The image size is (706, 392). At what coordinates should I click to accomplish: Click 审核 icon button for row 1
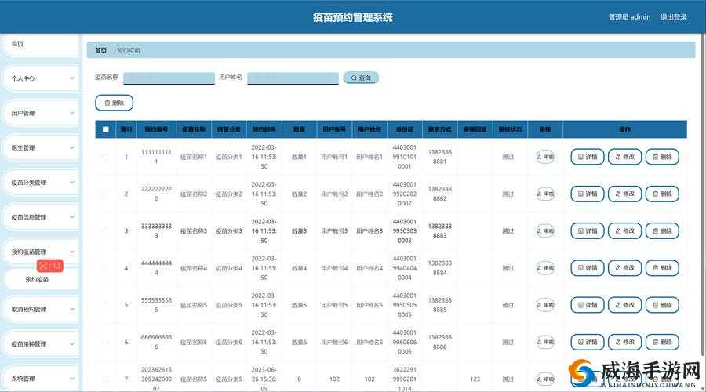pyautogui.click(x=545, y=157)
